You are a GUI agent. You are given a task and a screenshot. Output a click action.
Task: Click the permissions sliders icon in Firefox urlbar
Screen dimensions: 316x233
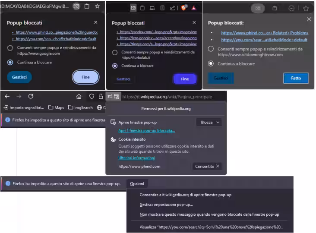[x=110, y=97]
